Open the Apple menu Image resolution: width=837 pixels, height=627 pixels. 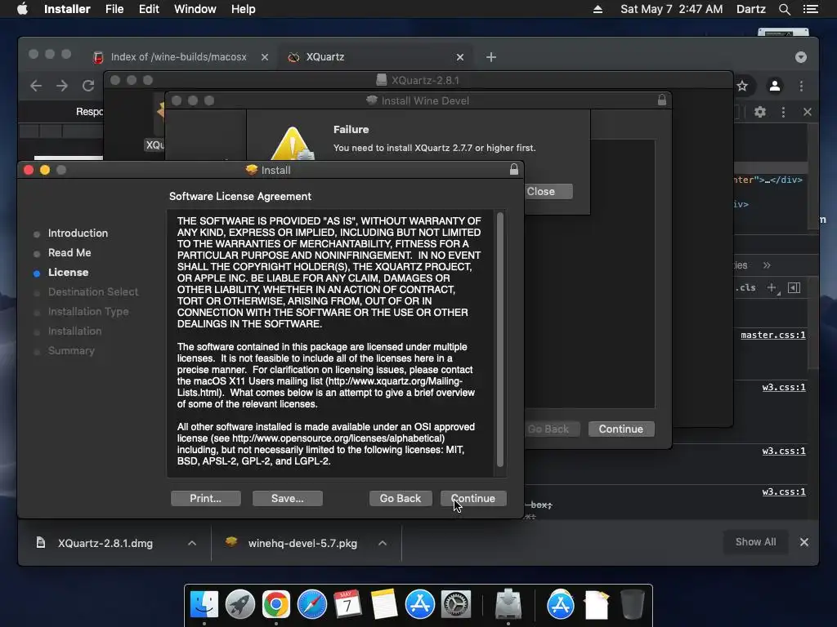pos(22,9)
